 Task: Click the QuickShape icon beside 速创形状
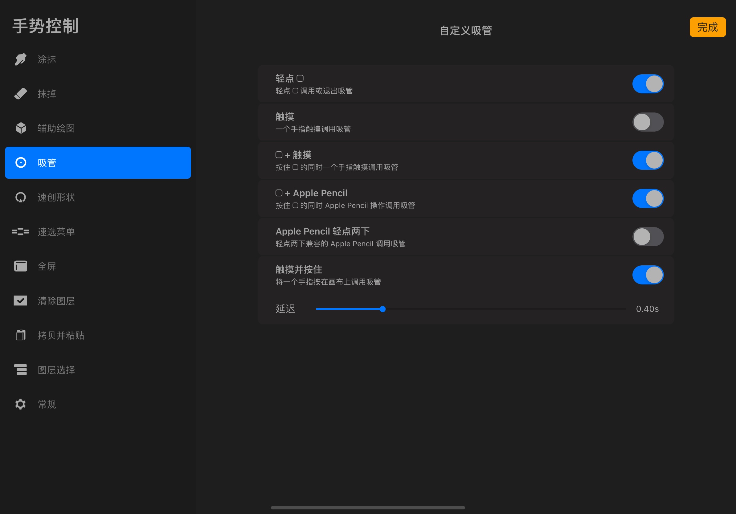click(21, 197)
